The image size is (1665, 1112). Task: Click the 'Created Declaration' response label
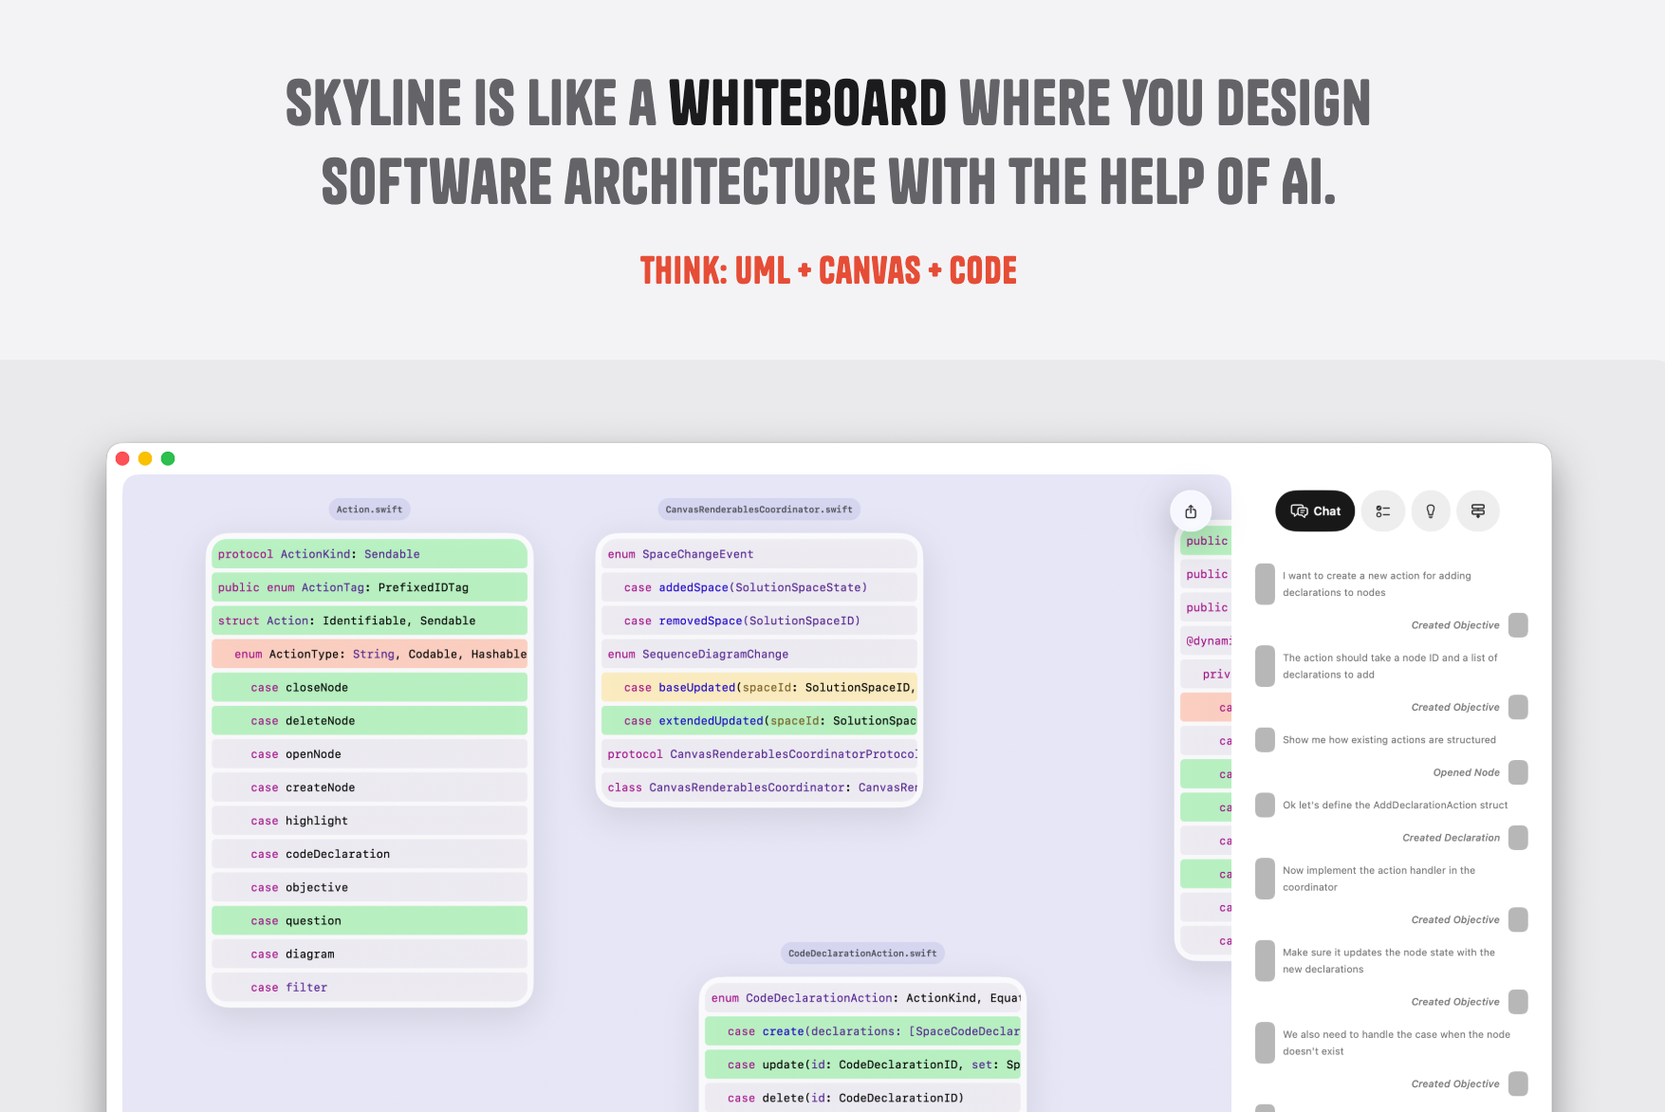click(1451, 838)
